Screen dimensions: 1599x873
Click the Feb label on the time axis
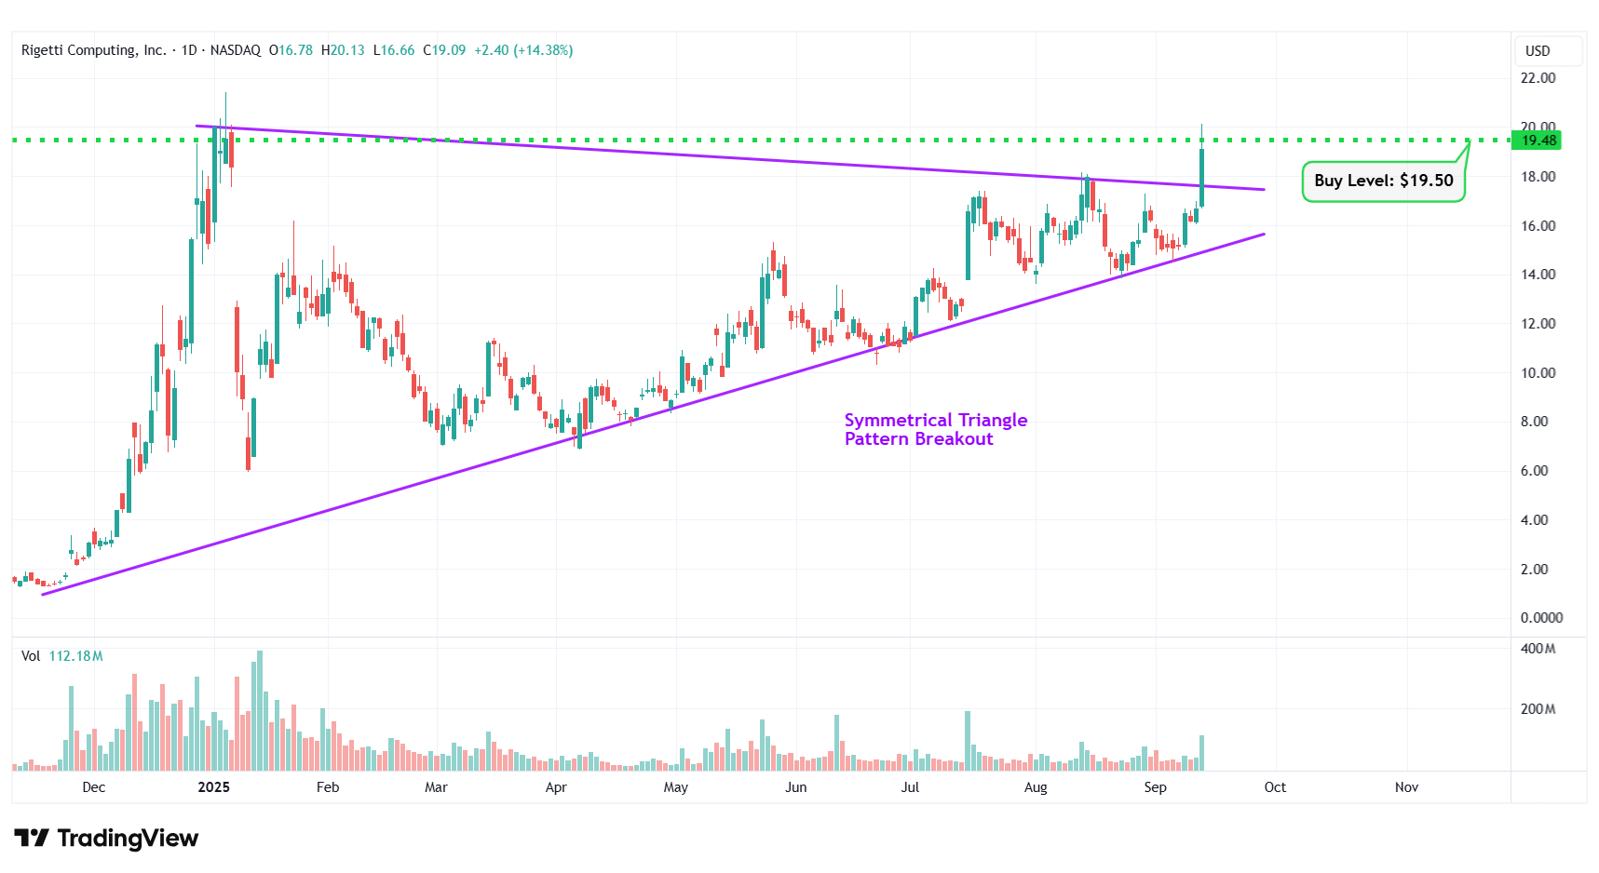point(328,787)
